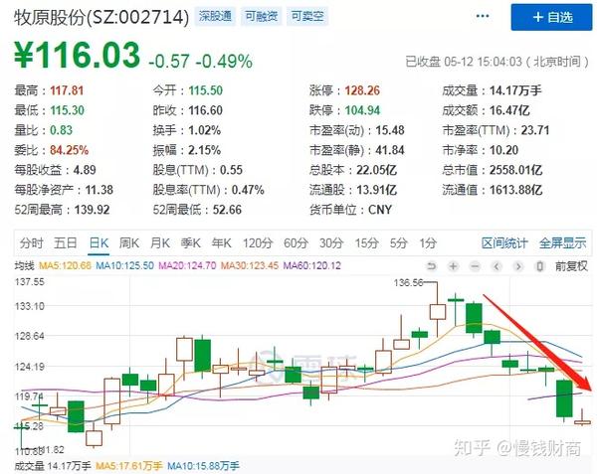Click the MA20:124.70 moving average label
Screen dimensions: 597x474
coord(187,265)
